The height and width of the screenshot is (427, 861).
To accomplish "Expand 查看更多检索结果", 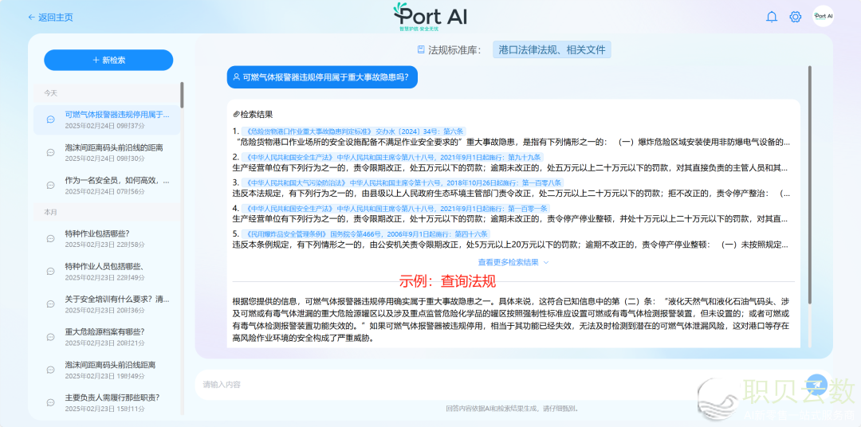I will [513, 262].
